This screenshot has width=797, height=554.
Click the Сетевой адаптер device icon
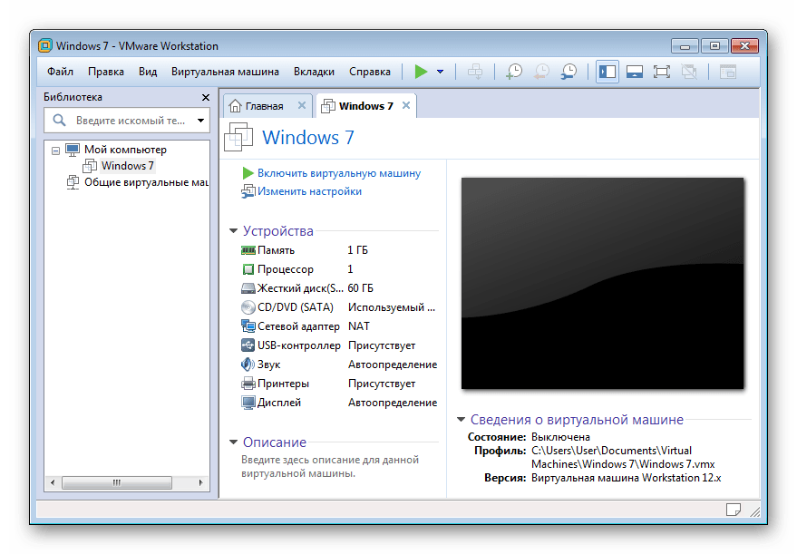pyautogui.click(x=248, y=326)
